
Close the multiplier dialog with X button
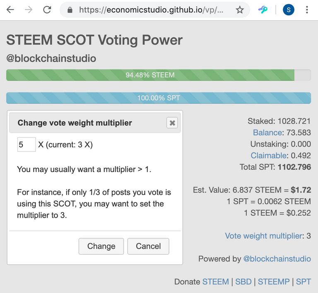pos(172,123)
